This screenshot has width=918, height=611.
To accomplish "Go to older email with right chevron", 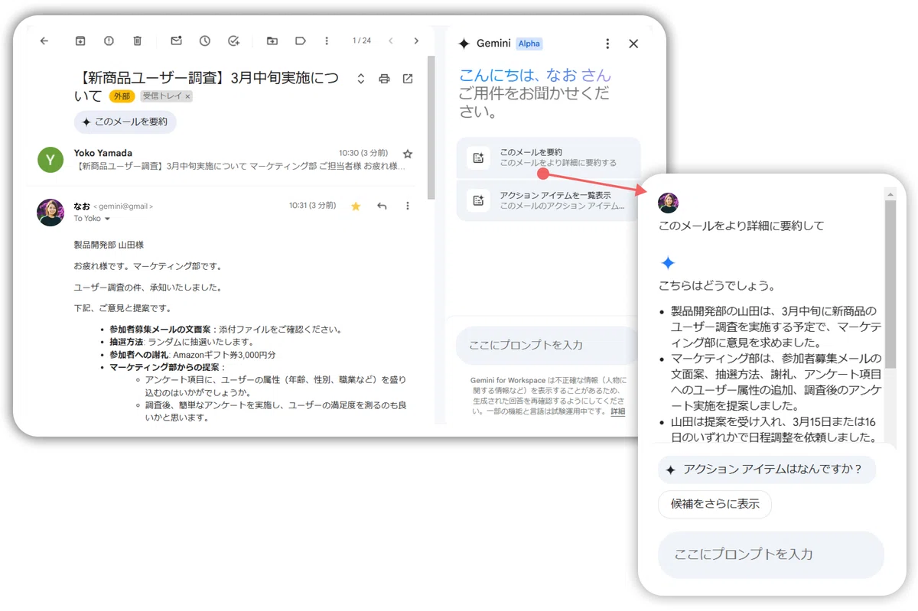I will pyautogui.click(x=416, y=41).
